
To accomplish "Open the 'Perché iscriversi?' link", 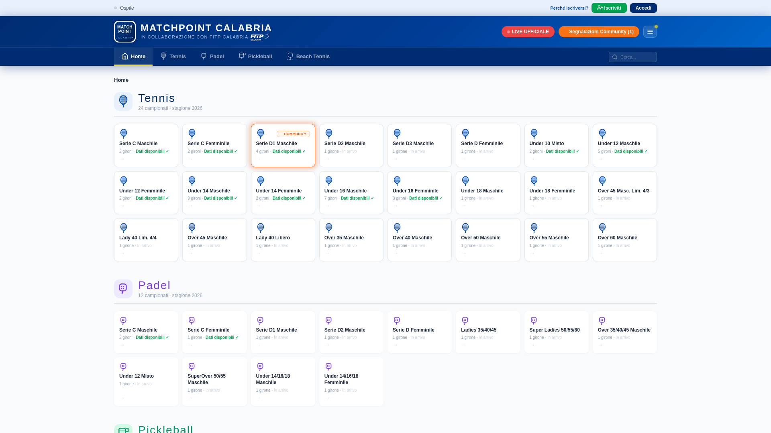I will pyautogui.click(x=569, y=8).
